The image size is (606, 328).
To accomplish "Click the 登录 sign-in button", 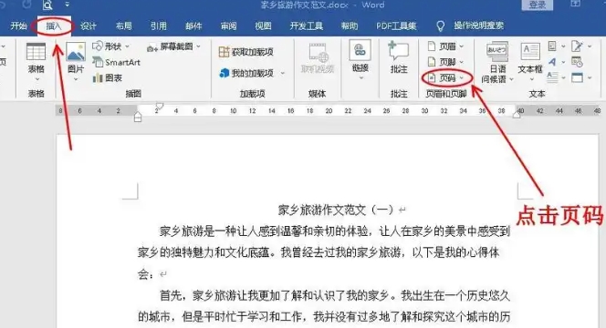I will pyautogui.click(x=538, y=5).
